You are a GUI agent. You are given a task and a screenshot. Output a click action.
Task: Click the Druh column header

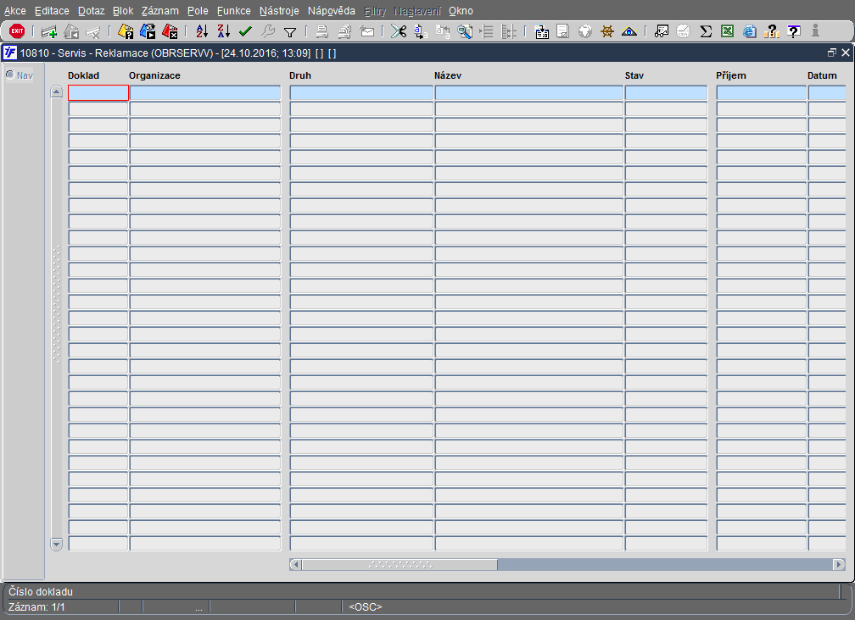pos(300,75)
